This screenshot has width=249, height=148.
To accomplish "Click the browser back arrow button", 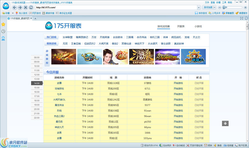I will pyautogui.click(x=15, y=7).
